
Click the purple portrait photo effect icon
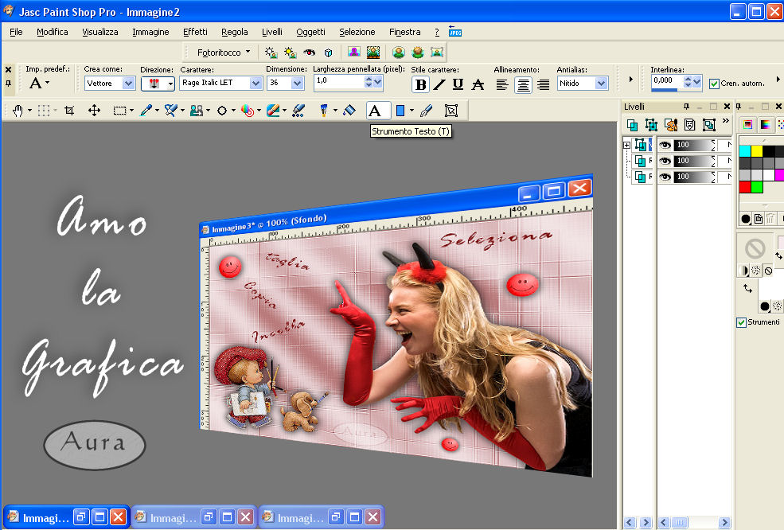pyautogui.click(x=354, y=52)
